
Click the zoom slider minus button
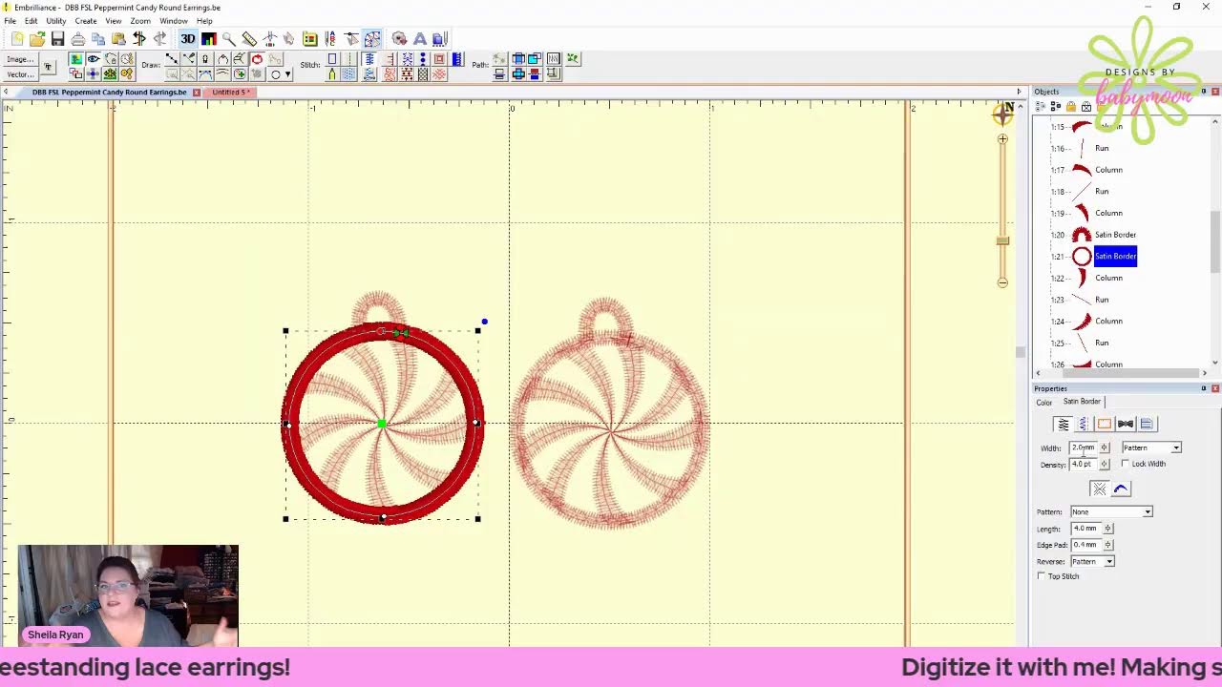(x=1002, y=281)
